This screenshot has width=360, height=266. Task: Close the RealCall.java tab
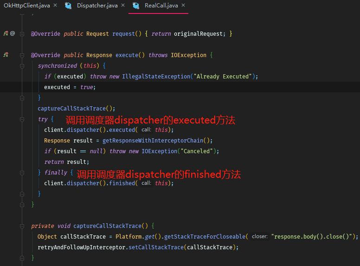pos(183,5)
